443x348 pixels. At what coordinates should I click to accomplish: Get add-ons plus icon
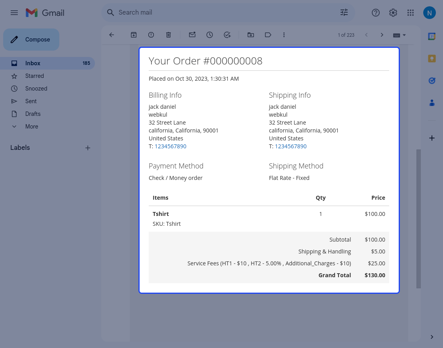[432, 138]
